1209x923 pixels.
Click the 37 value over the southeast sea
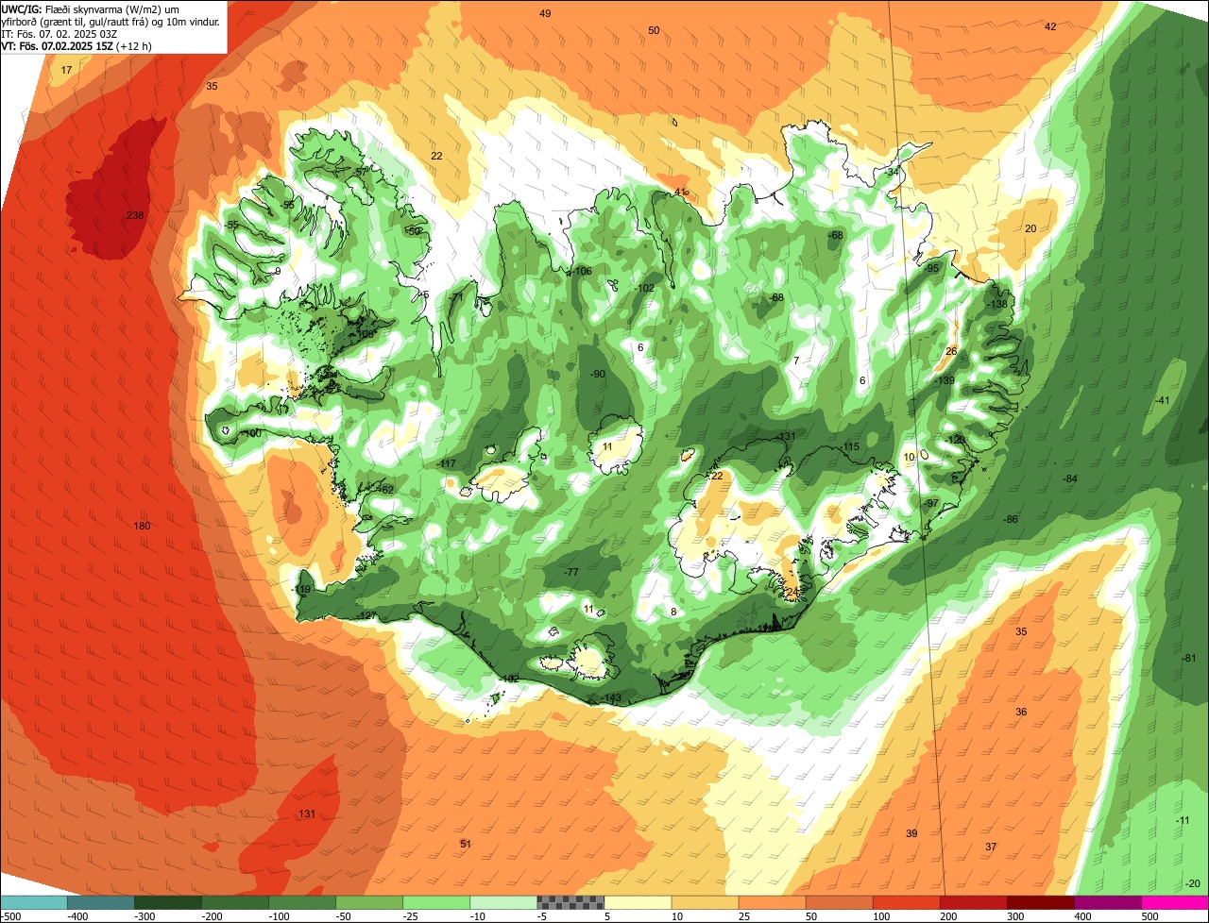991,847
